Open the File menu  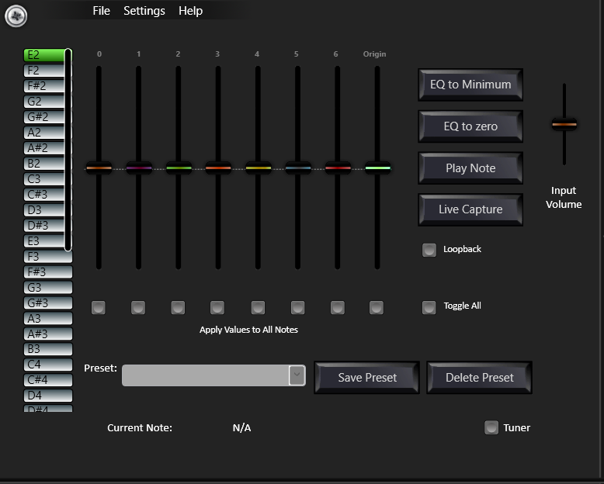coord(101,11)
